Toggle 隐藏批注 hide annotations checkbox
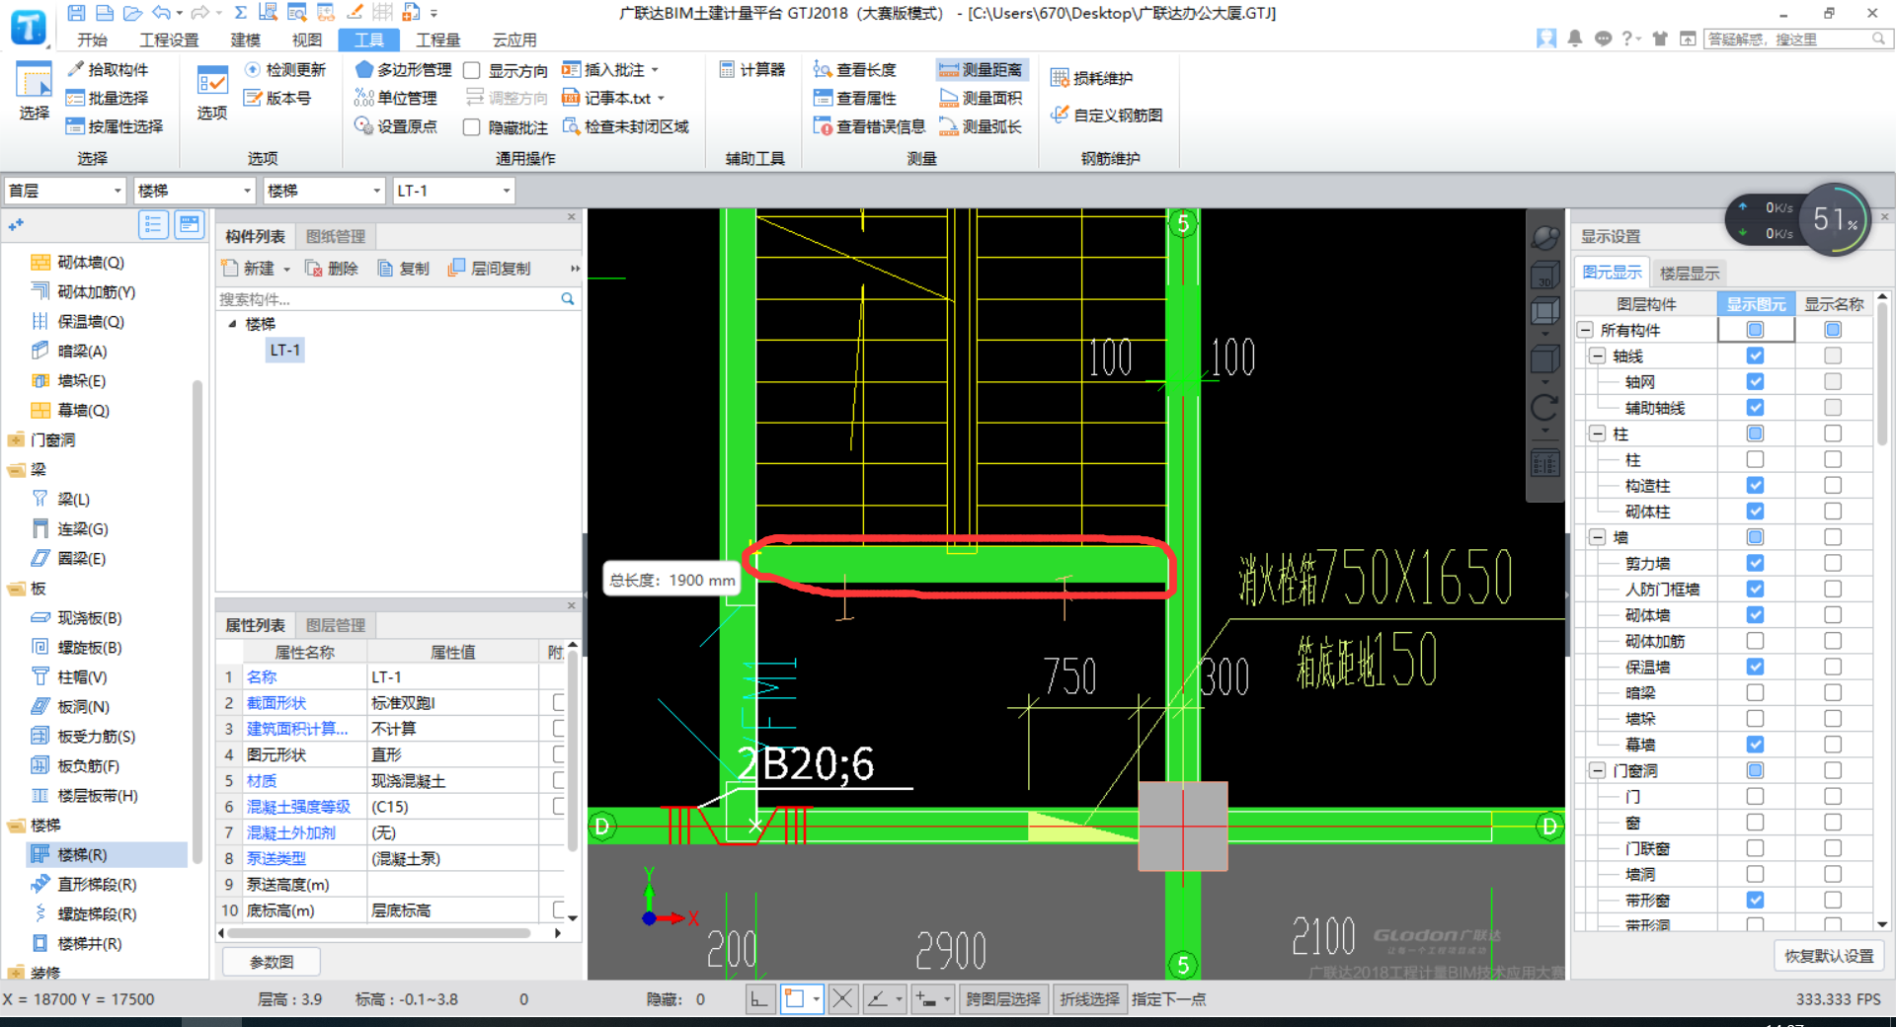Screen dimensions: 1896x1027 472,127
